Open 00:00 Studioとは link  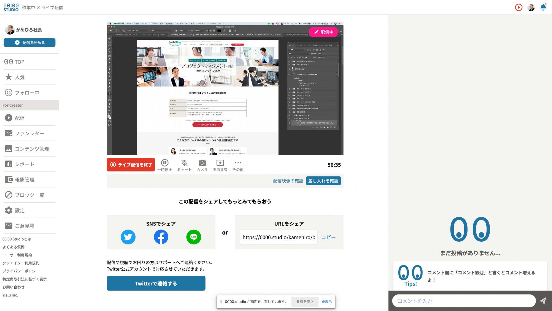[x=17, y=239]
